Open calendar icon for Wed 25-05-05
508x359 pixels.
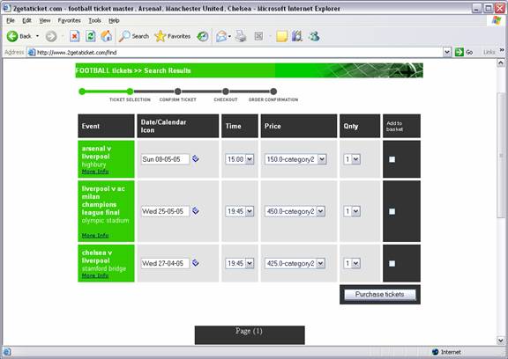point(196,210)
